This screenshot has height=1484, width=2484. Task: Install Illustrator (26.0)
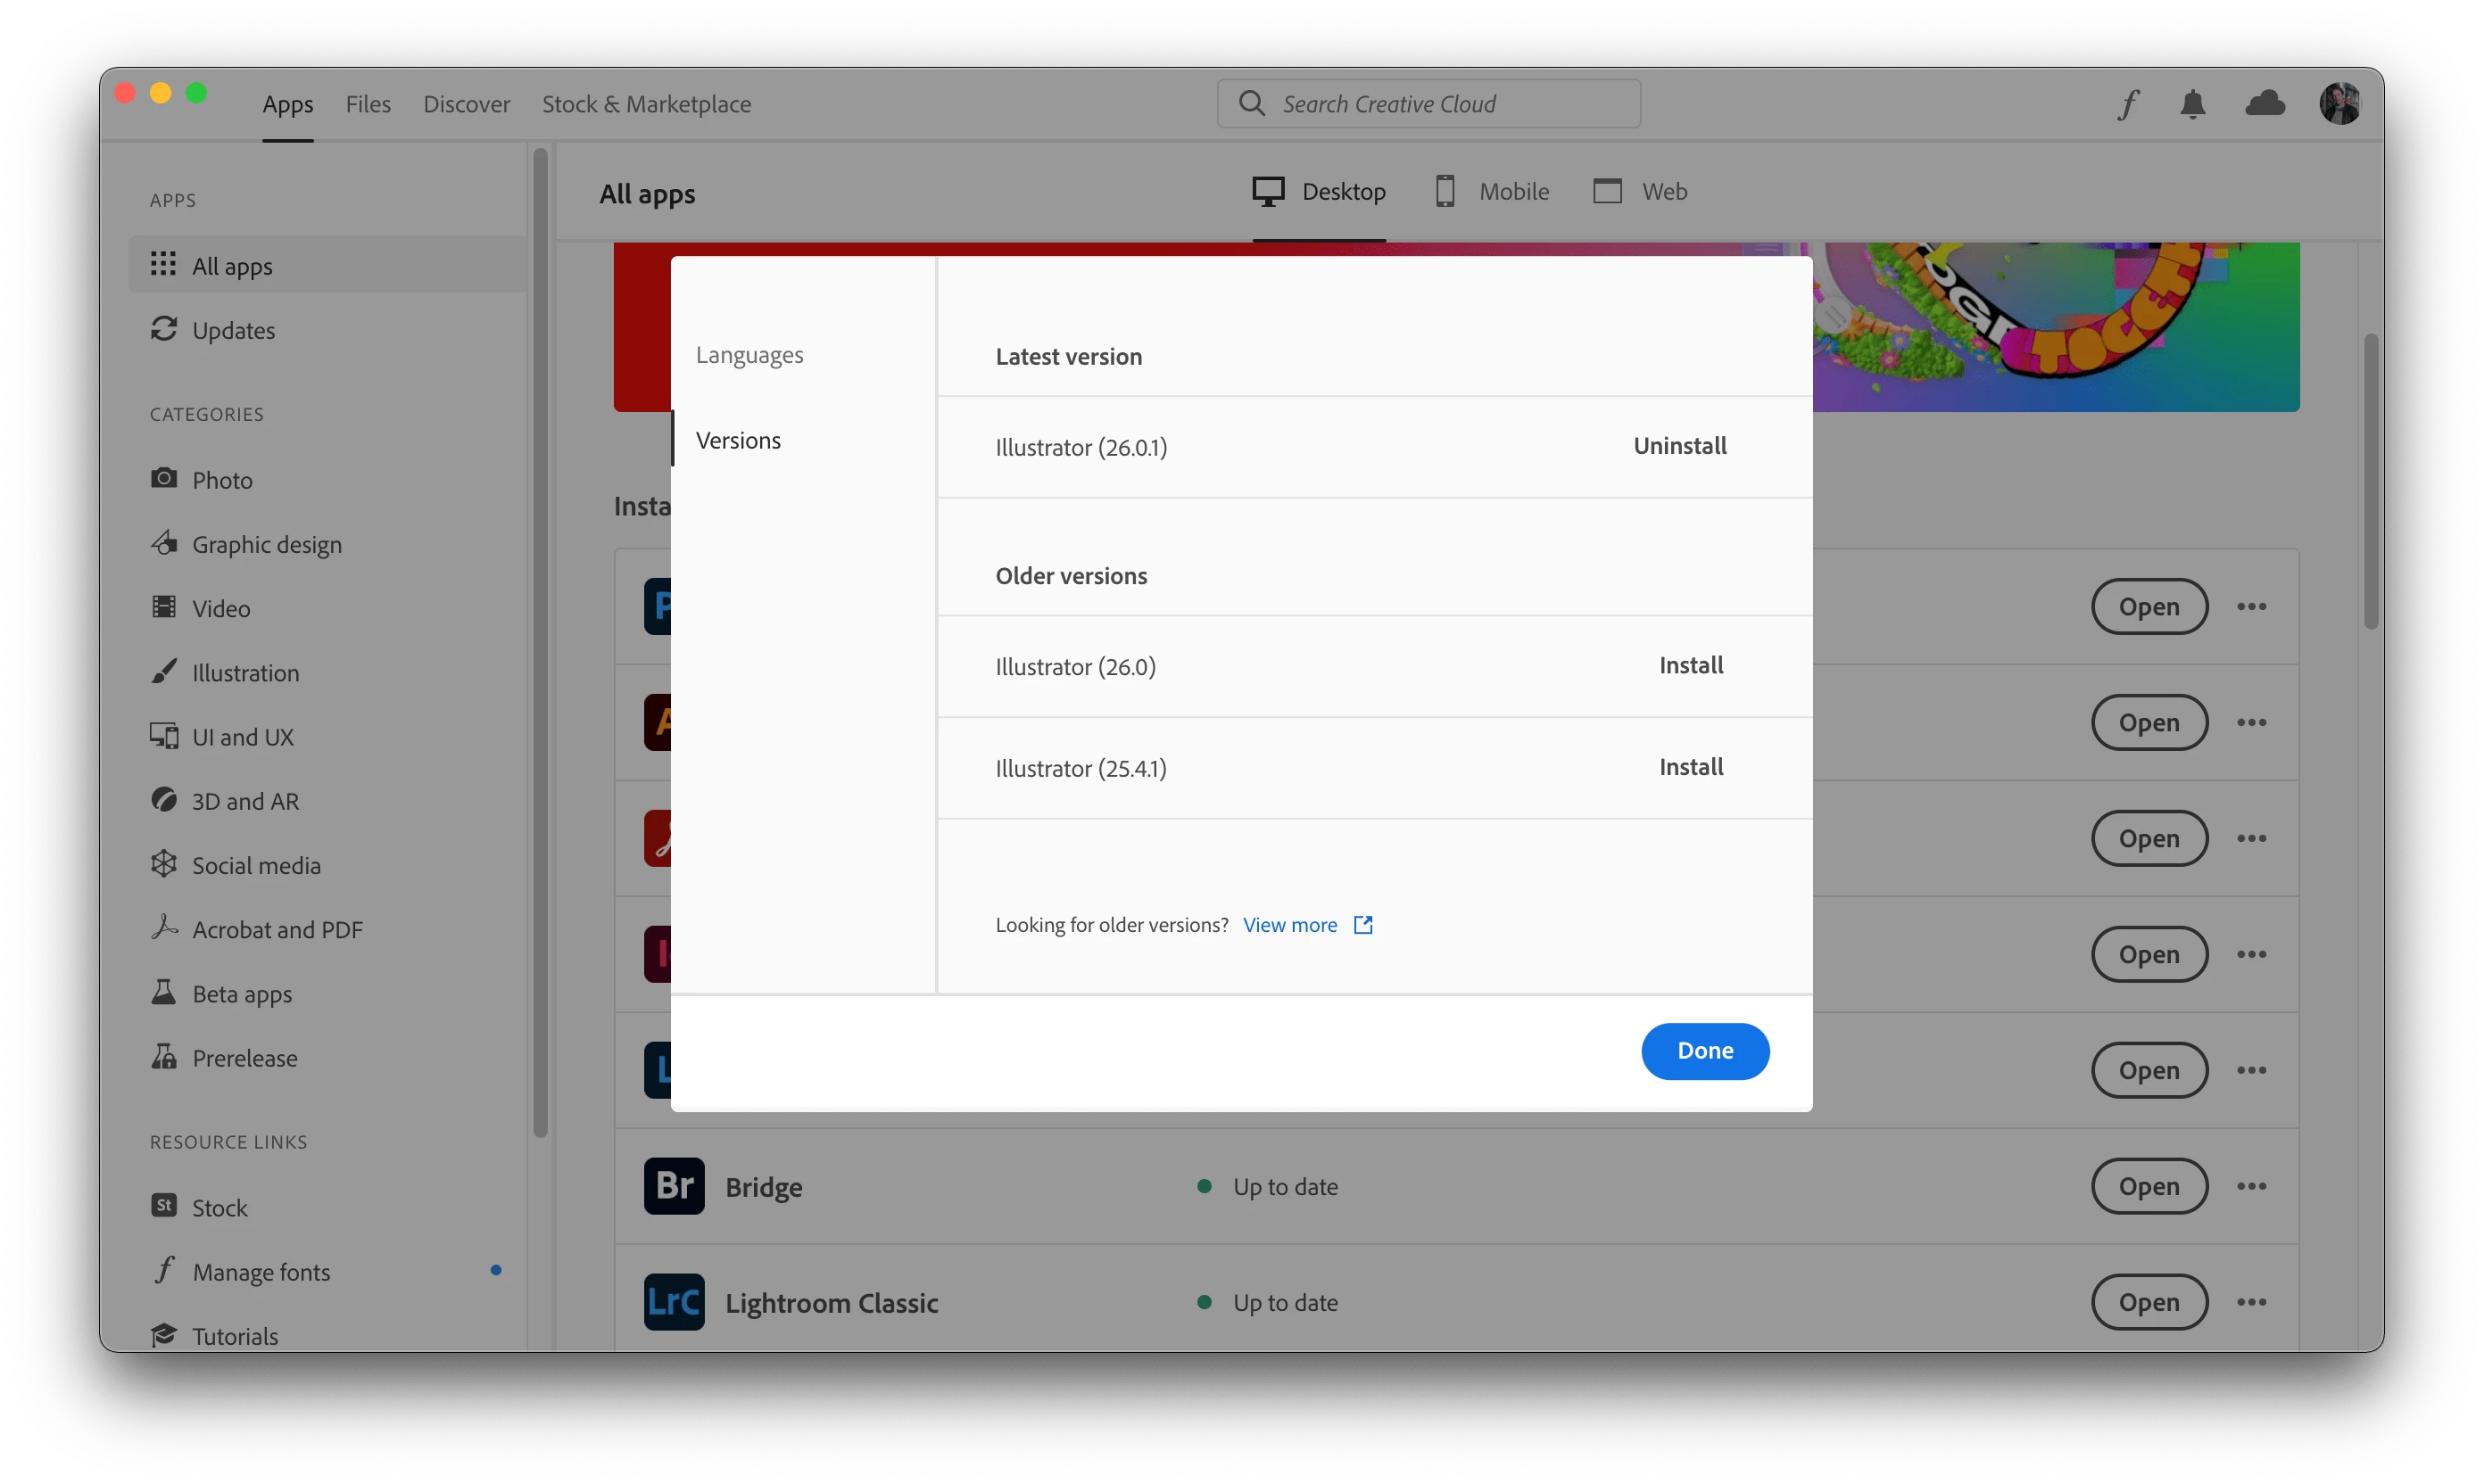click(x=1691, y=666)
